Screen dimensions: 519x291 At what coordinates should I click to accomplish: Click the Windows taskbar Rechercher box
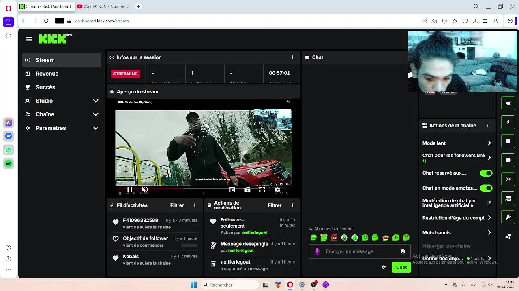click(x=230, y=285)
